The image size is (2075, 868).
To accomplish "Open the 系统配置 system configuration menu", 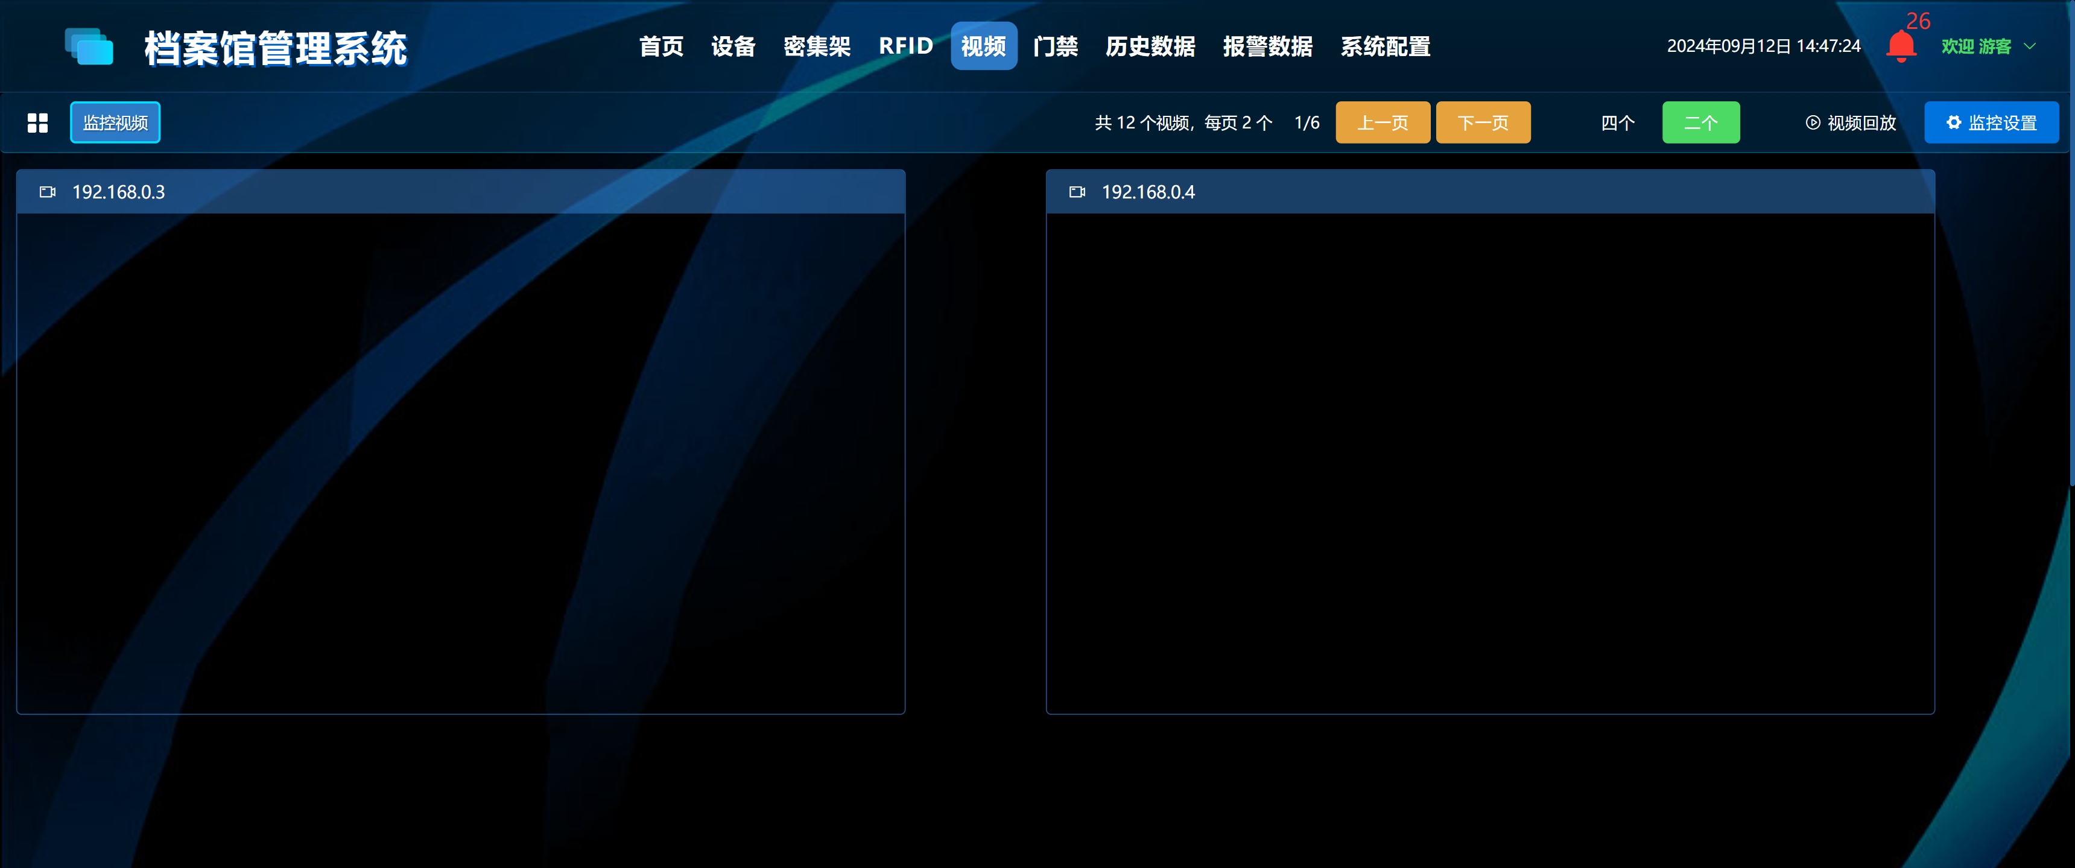I will point(1385,46).
